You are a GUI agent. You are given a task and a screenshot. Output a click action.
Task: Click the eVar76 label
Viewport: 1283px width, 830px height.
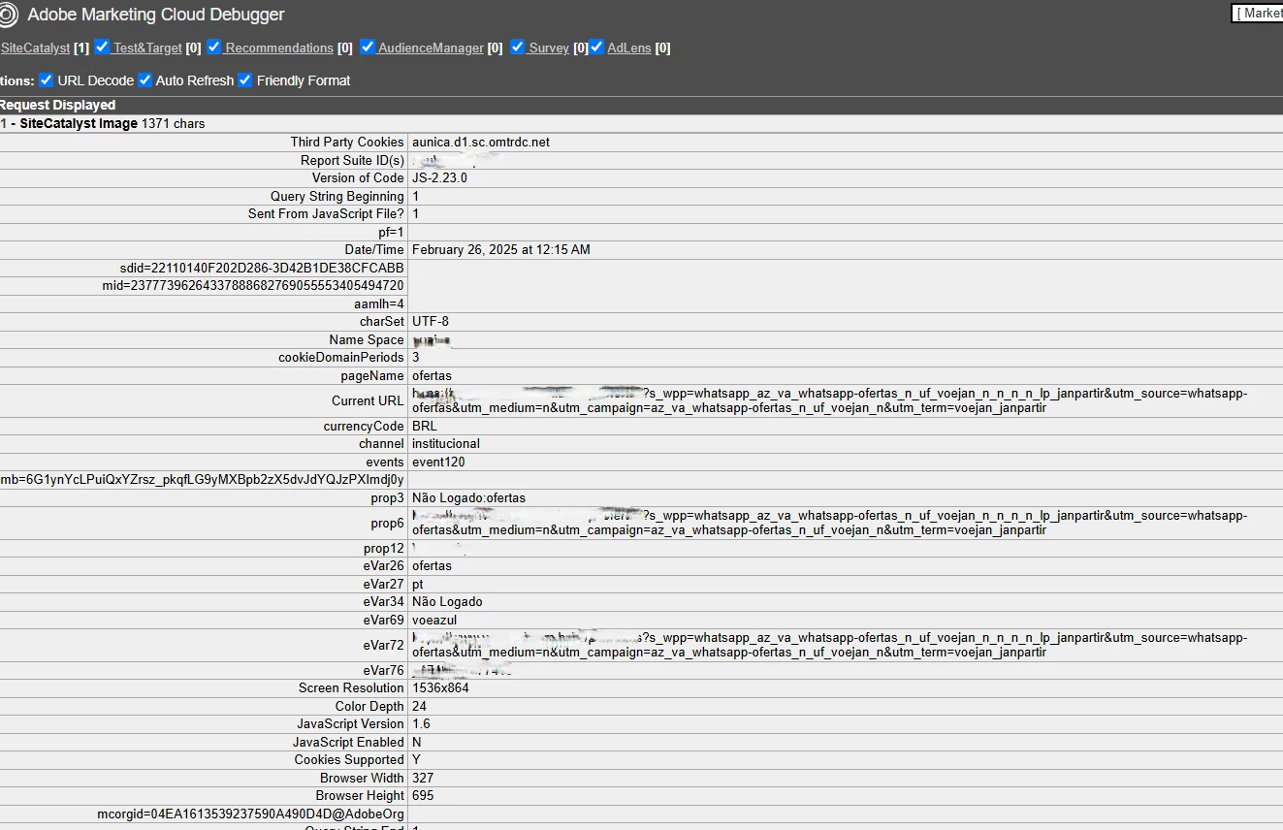(x=384, y=670)
